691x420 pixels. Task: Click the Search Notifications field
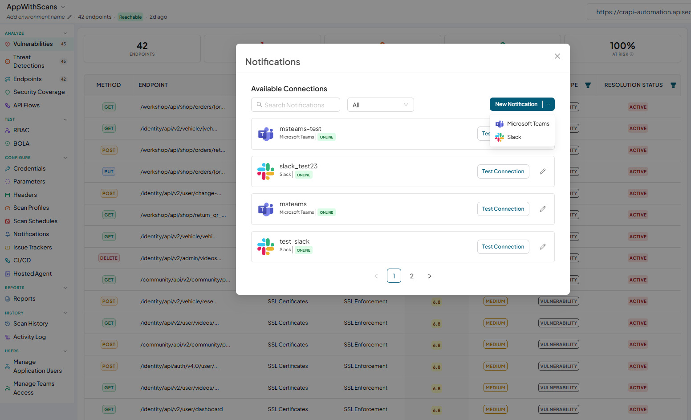296,105
